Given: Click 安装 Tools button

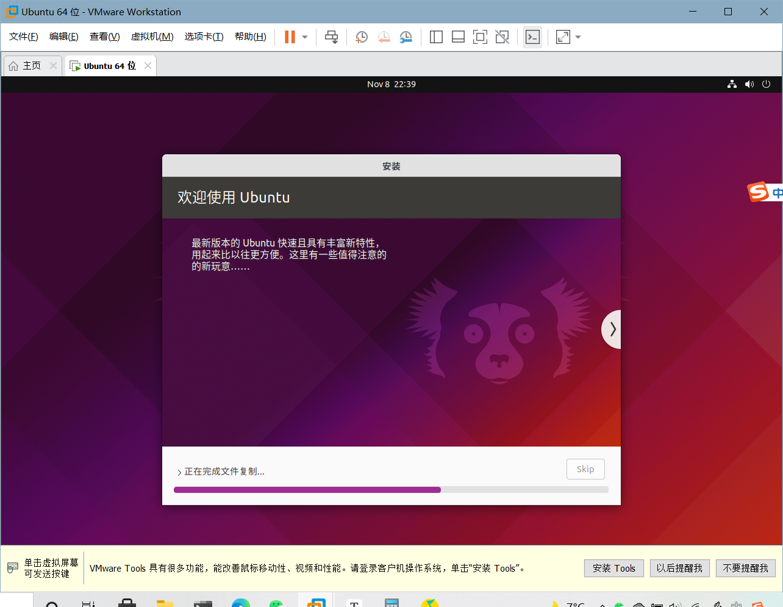Looking at the screenshot, I should point(614,569).
